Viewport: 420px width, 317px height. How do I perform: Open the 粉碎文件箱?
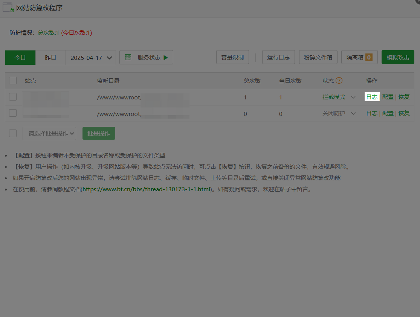click(x=319, y=57)
